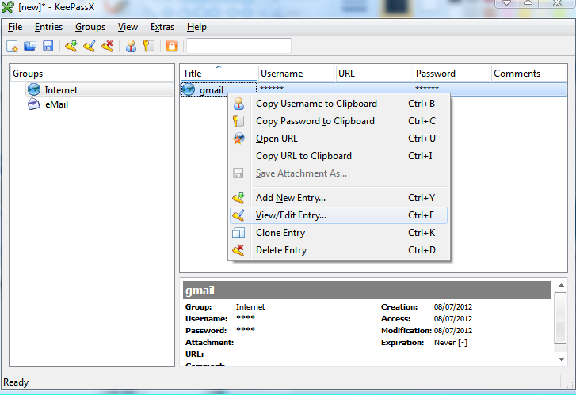Click the details pane scroll down arrow
The width and height of the screenshot is (576, 395).
561,359
